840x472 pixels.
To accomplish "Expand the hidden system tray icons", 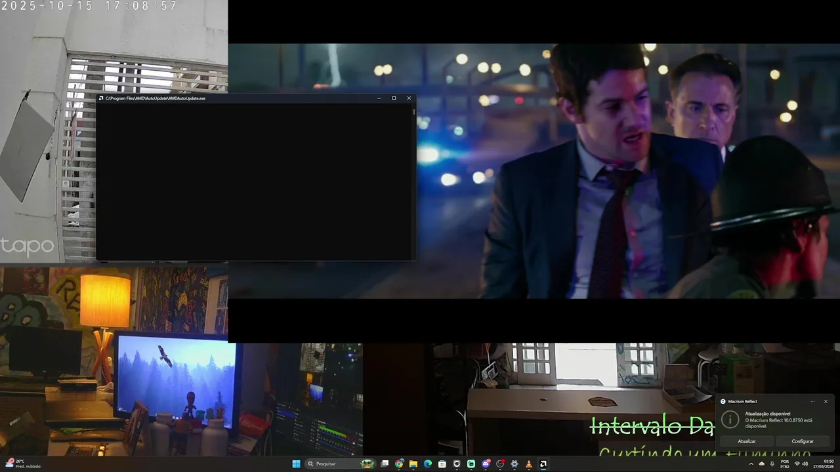I will coord(751,464).
